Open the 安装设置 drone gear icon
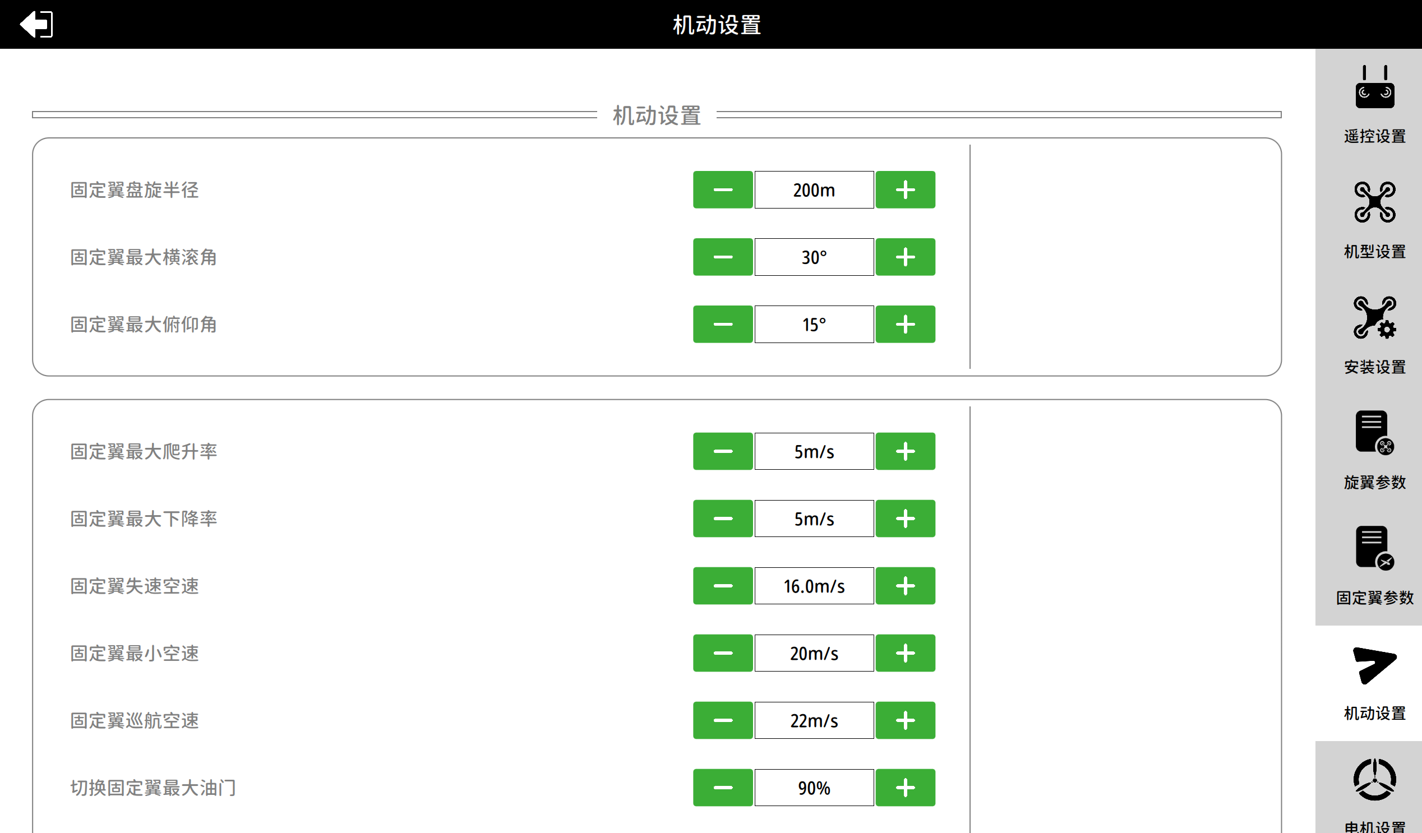 pos(1374,317)
